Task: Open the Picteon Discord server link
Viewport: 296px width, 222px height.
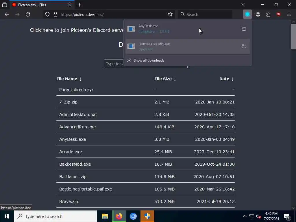Action: click(77, 30)
